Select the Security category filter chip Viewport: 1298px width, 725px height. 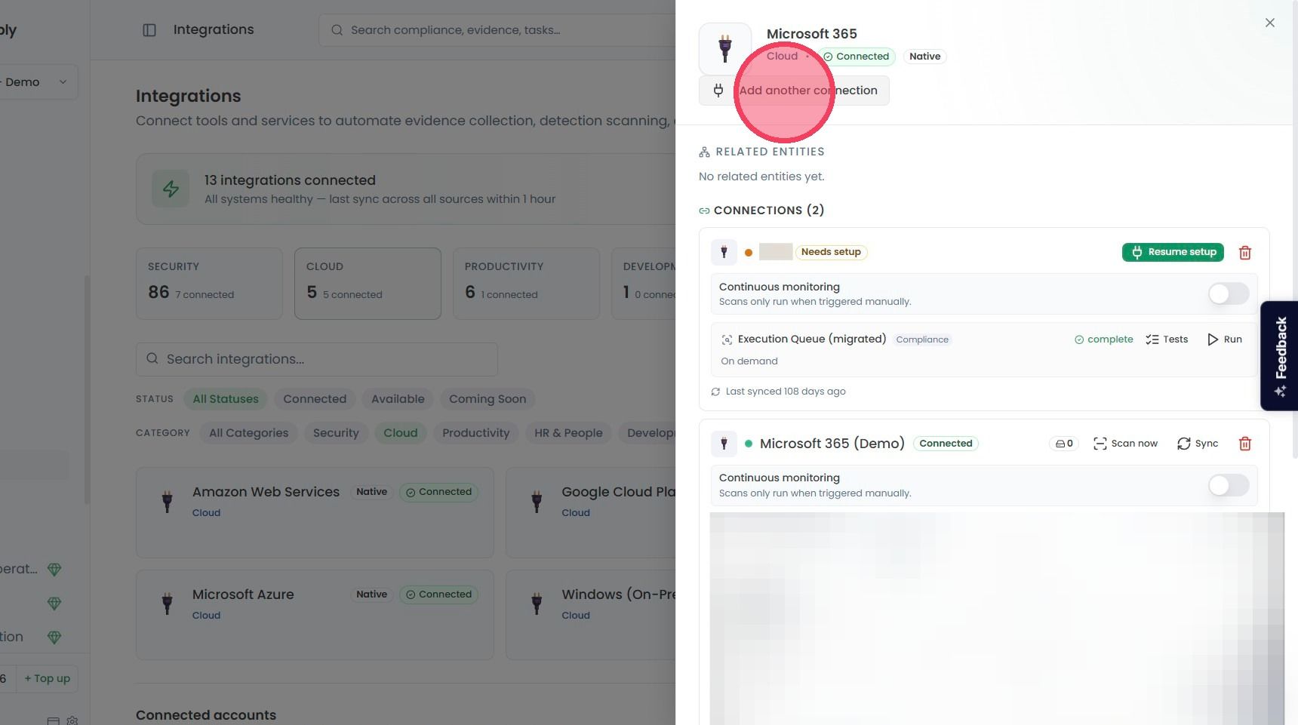click(336, 433)
